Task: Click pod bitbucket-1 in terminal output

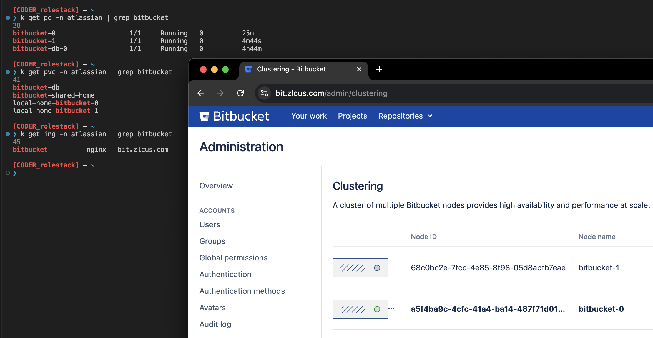Action: coord(34,41)
